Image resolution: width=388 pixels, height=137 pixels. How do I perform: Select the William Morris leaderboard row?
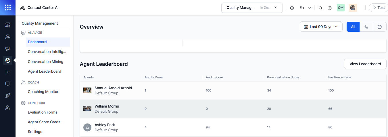[233, 109]
